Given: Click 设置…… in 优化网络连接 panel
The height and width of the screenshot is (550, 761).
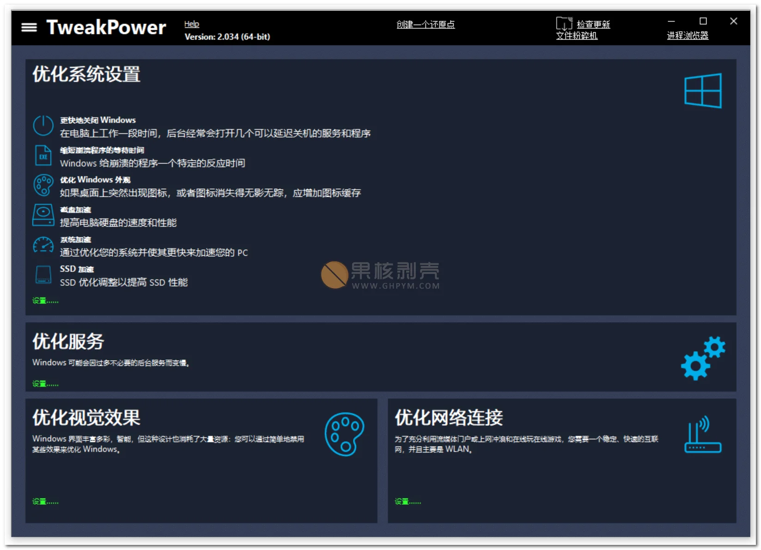Looking at the screenshot, I should [407, 502].
